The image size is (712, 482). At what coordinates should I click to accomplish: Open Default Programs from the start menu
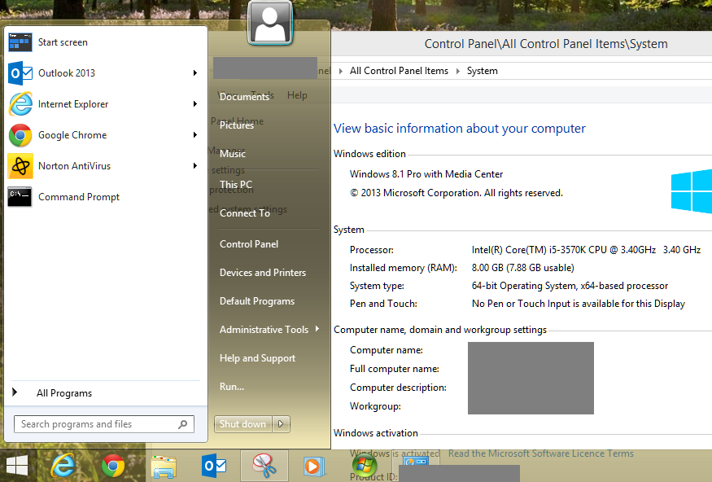(257, 301)
